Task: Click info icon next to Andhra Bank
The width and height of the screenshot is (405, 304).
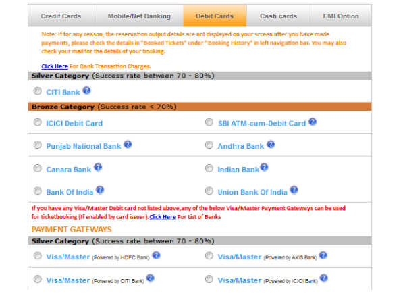Action: tap(271, 145)
